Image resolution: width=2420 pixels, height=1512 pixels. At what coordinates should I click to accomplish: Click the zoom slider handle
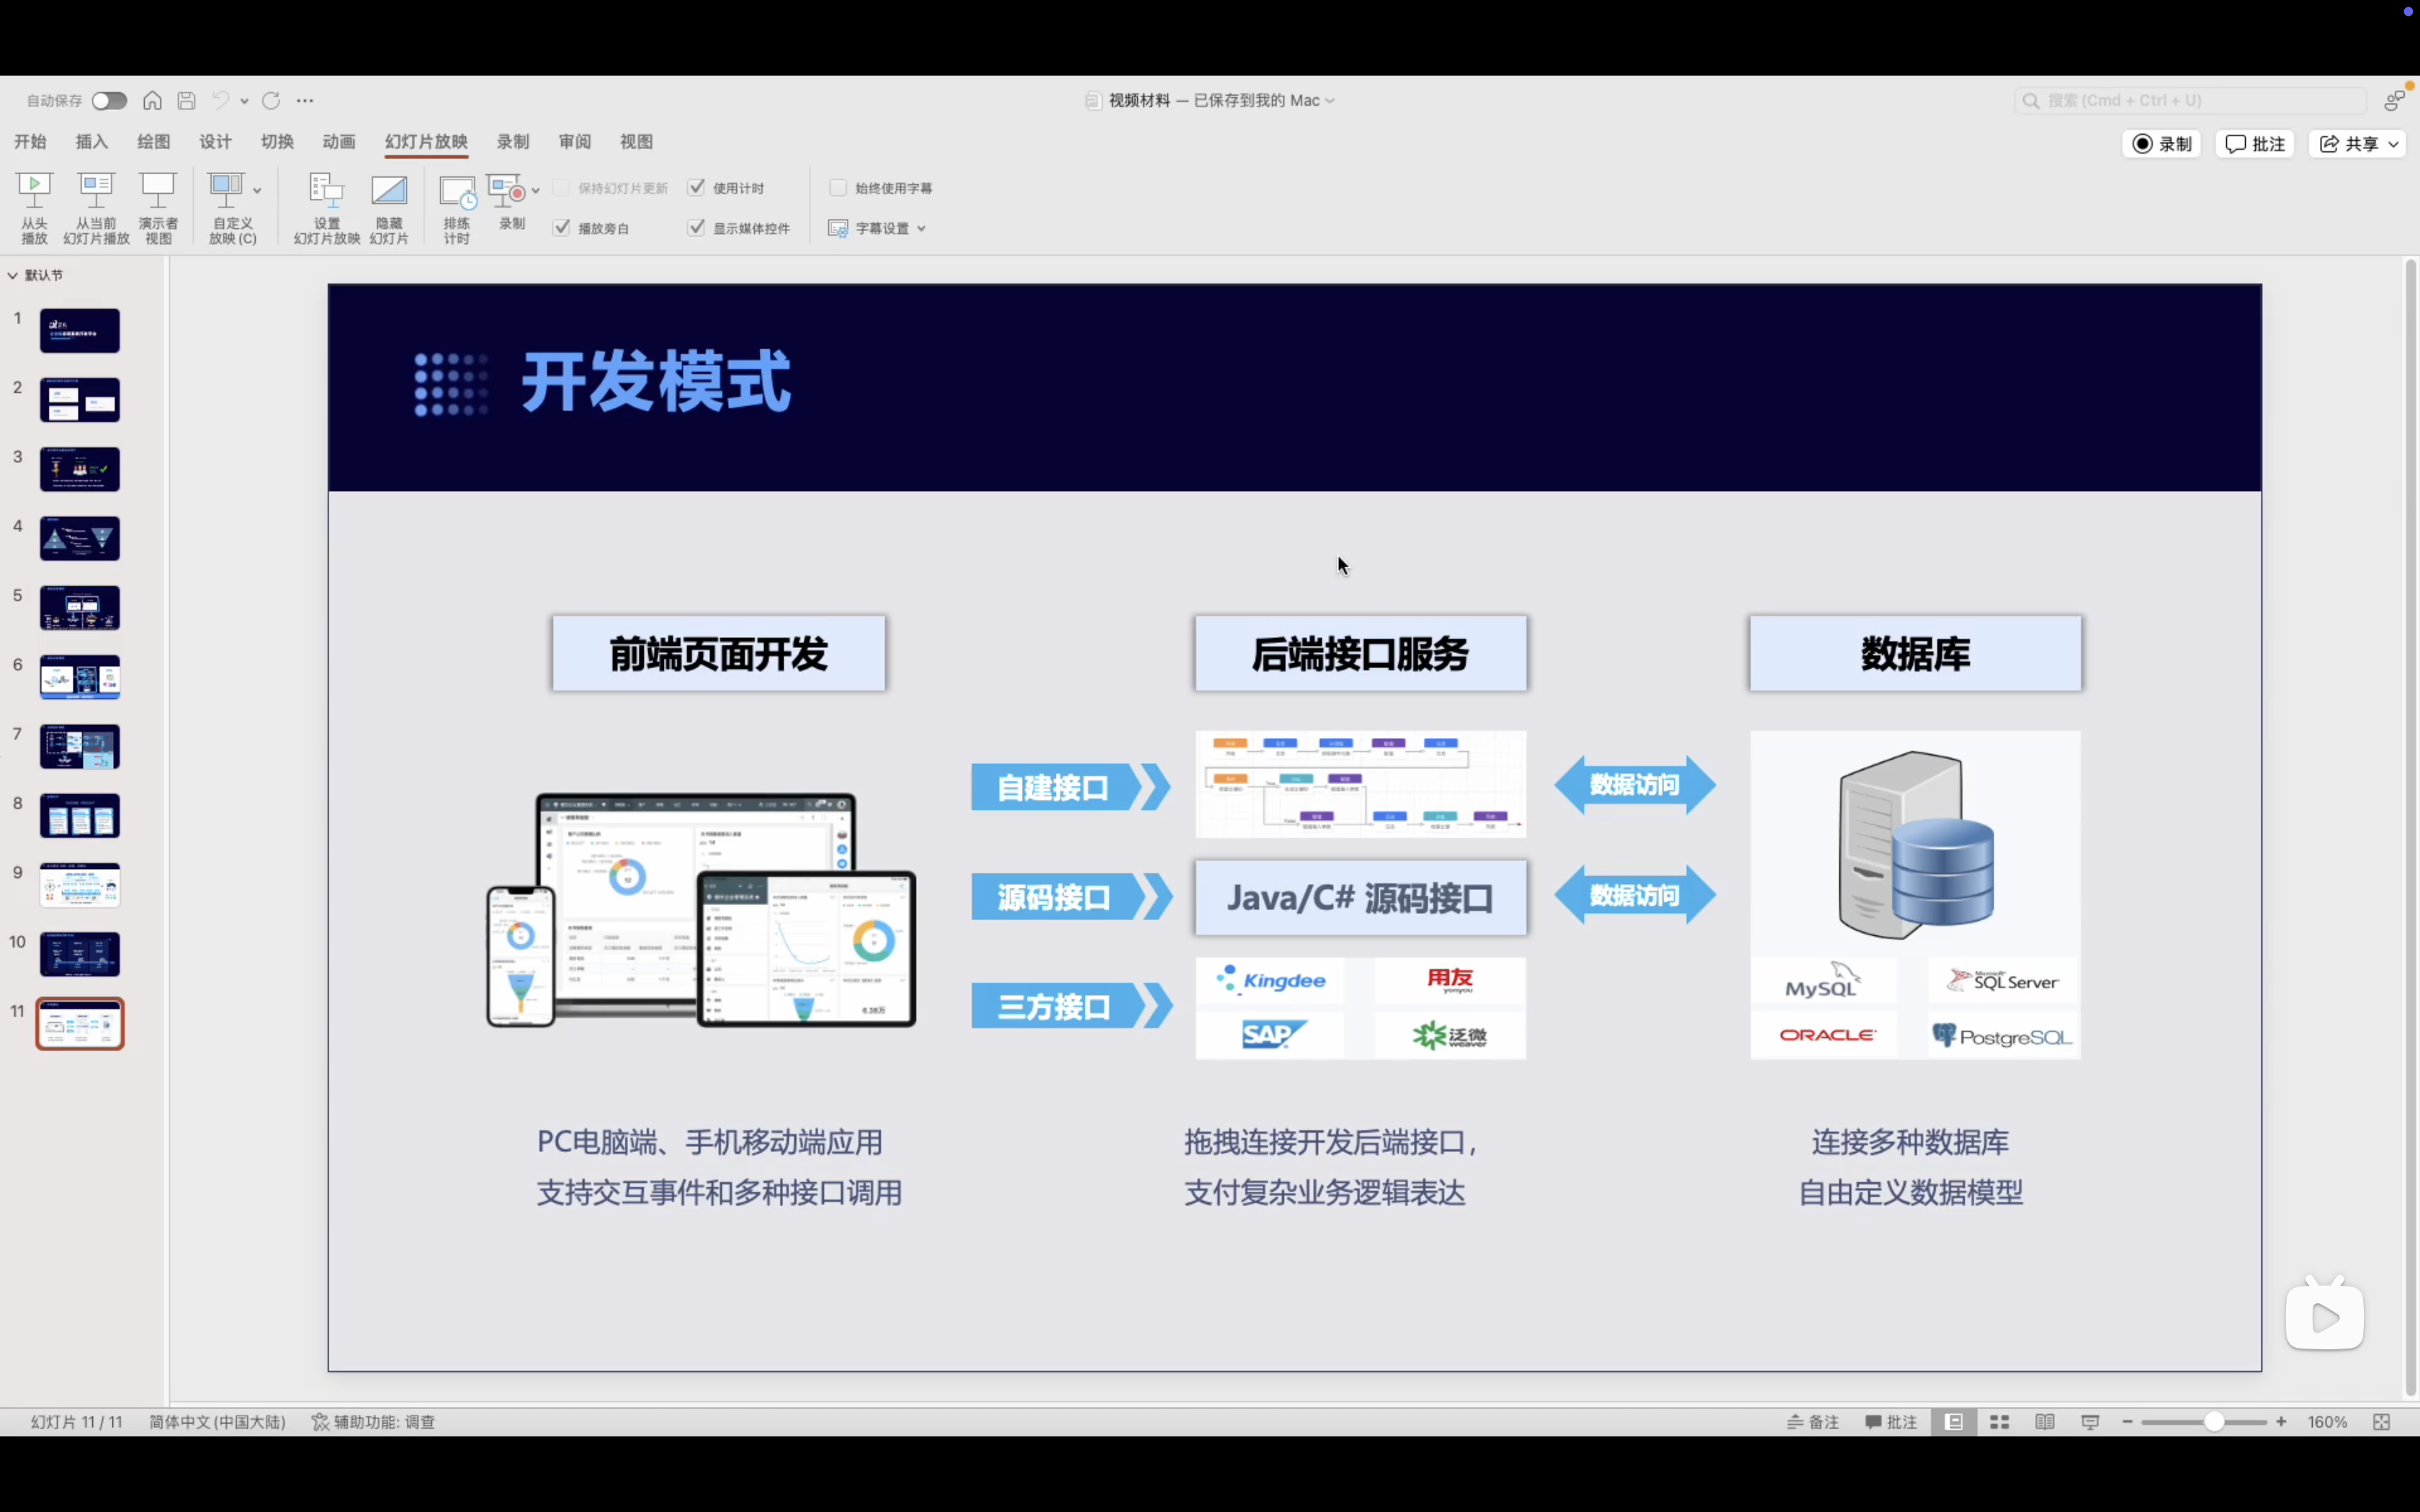(x=2214, y=1422)
